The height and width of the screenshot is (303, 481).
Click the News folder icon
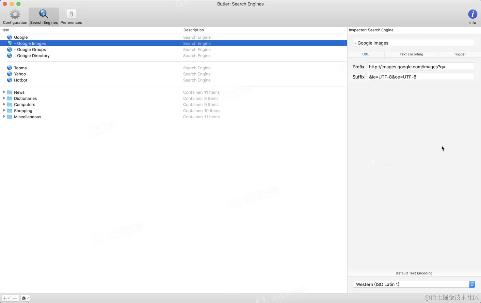[x=10, y=92]
